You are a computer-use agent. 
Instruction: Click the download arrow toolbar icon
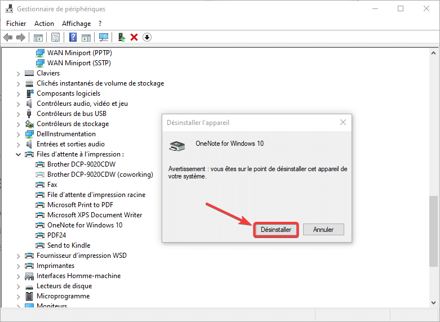coord(147,37)
